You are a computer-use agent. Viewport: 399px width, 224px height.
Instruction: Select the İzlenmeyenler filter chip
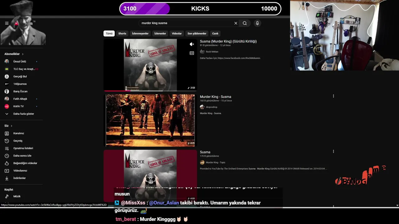click(x=140, y=33)
